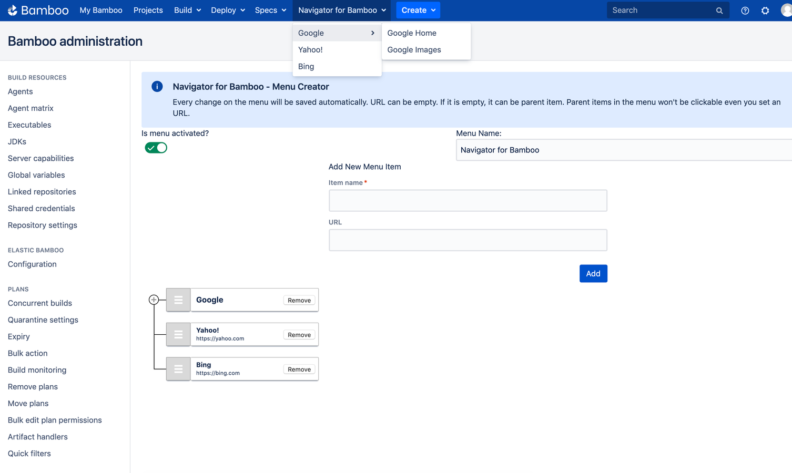Viewport: 792px width, 473px height.
Task: Click the search magnifier icon
Action: [719, 11]
